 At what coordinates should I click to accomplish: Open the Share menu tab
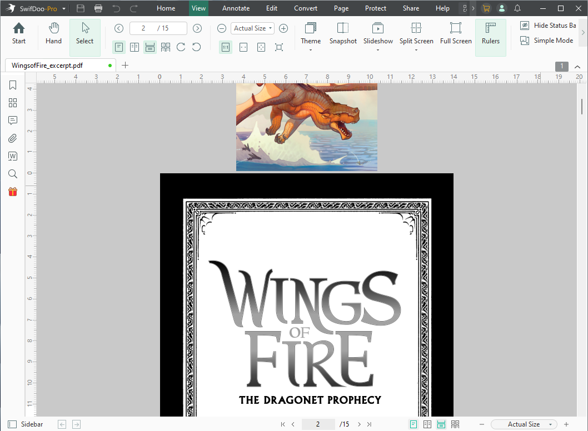411,8
